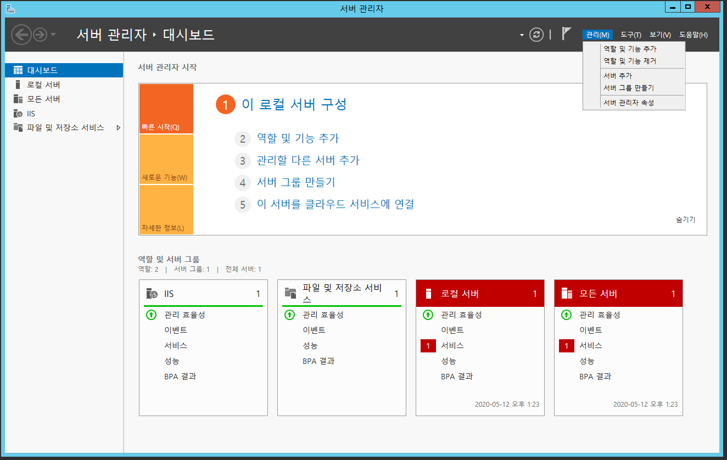Open the 도구(T) menu
The height and width of the screenshot is (460, 727).
(630, 35)
